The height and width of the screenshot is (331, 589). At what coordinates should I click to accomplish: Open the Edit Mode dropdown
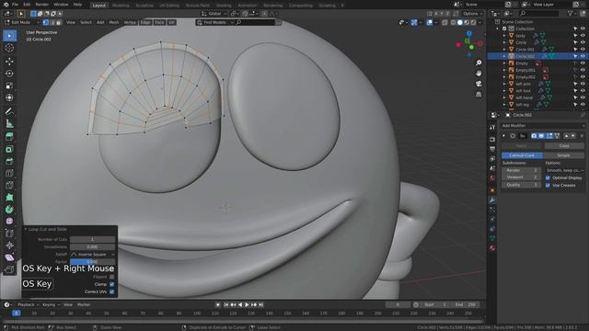[x=22, y=22]
